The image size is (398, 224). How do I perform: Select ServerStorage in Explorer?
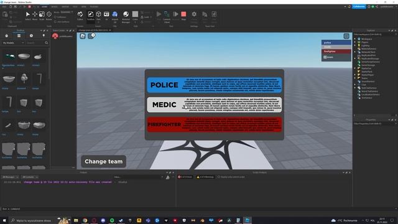[368, 65]
